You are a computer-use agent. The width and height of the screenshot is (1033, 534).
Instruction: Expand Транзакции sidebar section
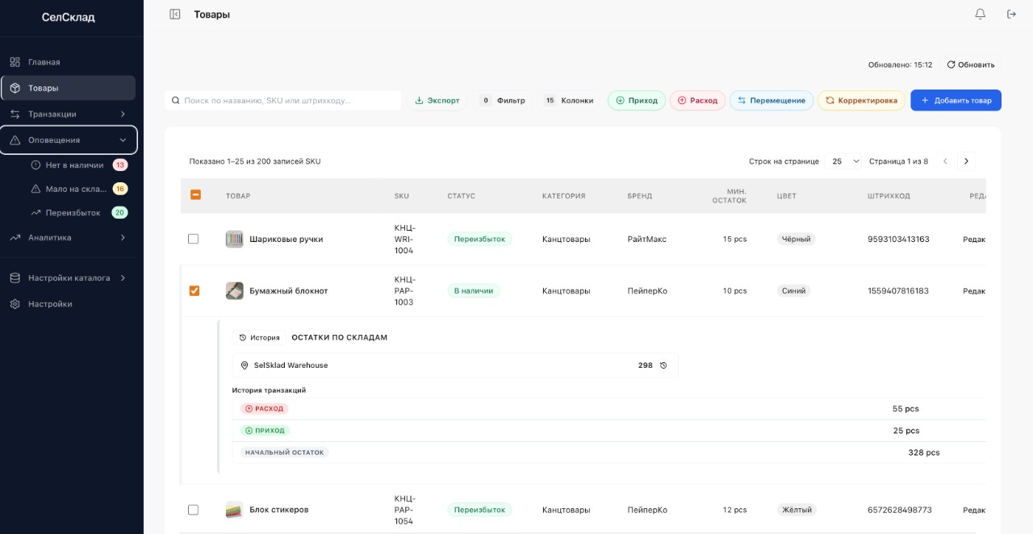(x=69, y=114)
